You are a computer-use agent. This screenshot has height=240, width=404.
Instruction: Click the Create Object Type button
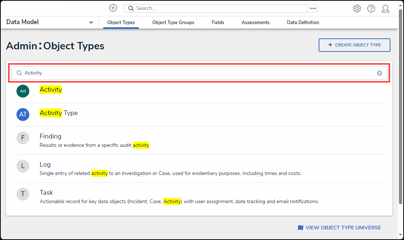tap(354, 45)
